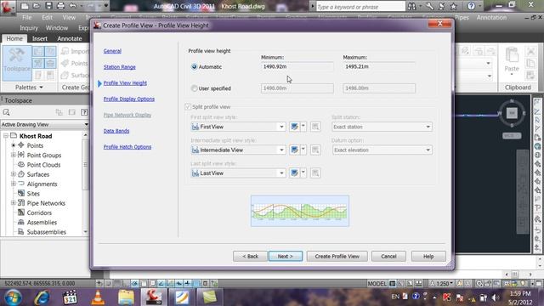The height and width of the screenshot is (306, 544).
Task: Click the Undo arrow in quick access toolbar
Action: click(x=72, y=6)
